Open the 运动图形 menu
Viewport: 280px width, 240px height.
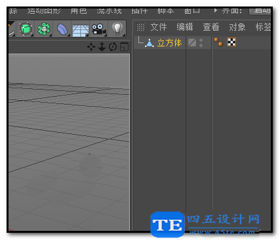tap(44, 10)
